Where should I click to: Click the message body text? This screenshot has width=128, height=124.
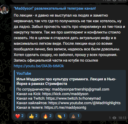69,38
